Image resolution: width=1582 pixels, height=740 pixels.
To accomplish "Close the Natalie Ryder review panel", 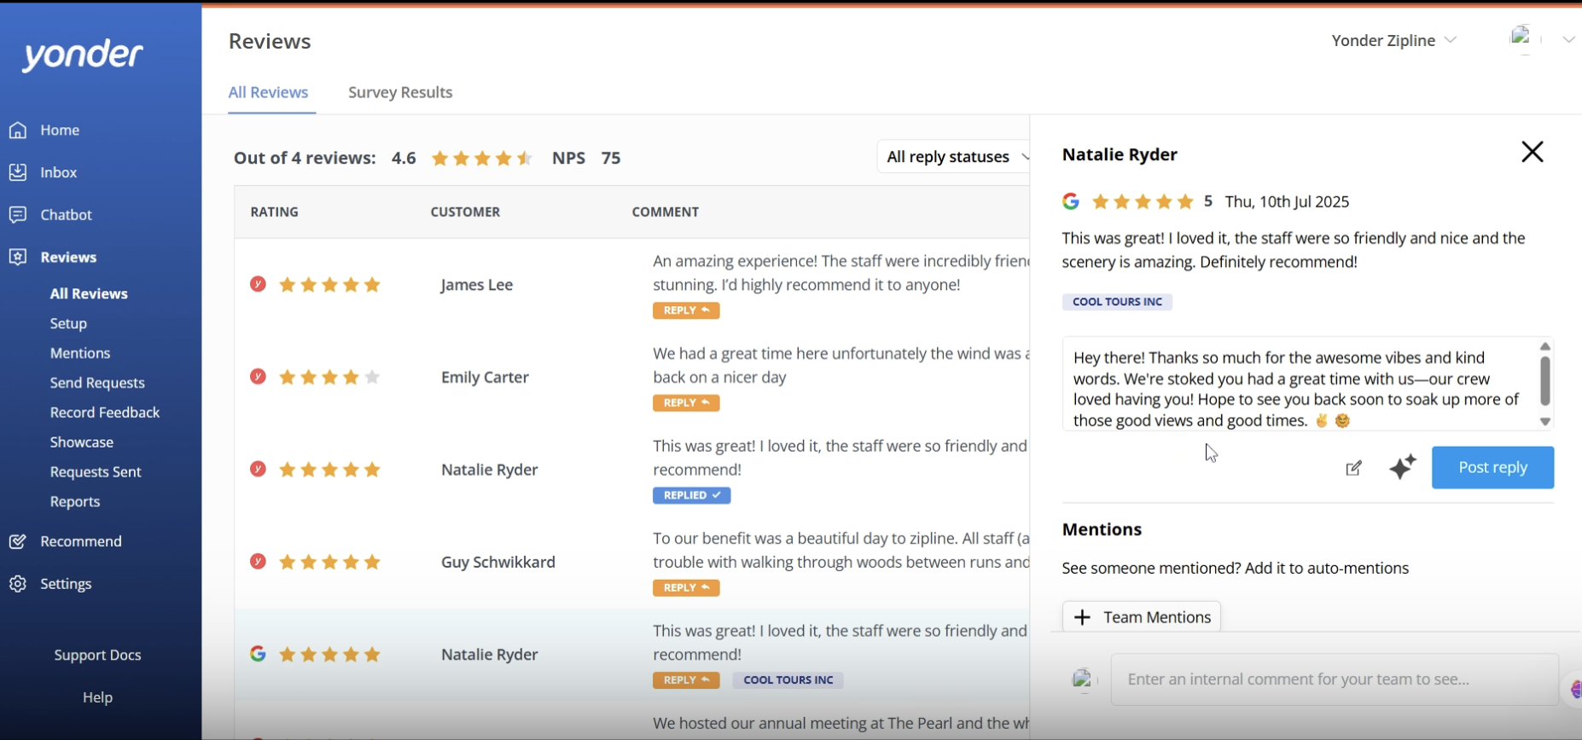I will [x=1532, y=153].
